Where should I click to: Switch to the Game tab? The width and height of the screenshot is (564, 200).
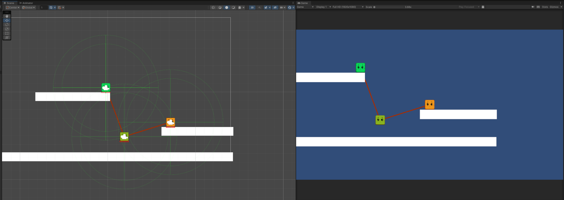(x=303, y=3)
